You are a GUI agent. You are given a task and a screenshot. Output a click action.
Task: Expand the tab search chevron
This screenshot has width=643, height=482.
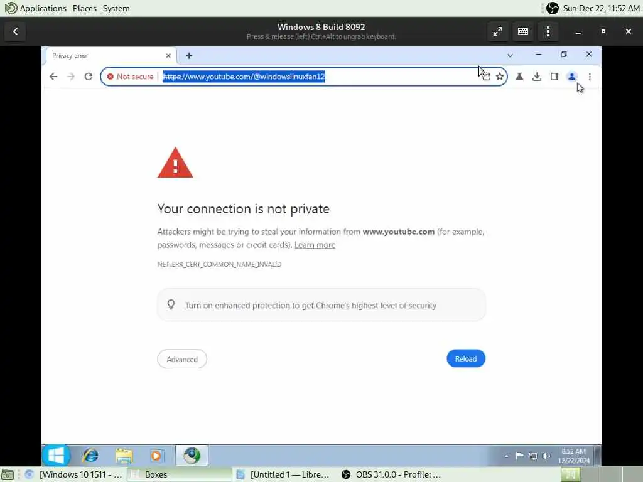pos(510,55)
